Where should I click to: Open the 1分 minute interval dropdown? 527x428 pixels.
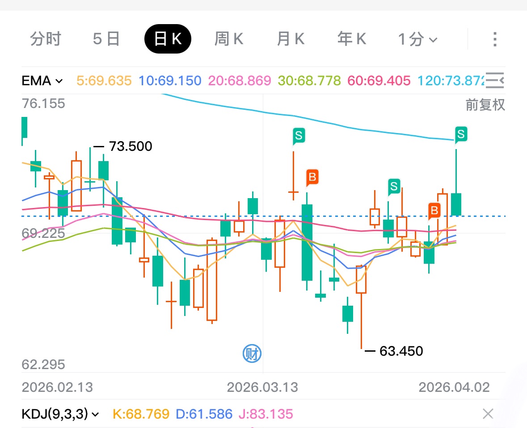point(417,39)
